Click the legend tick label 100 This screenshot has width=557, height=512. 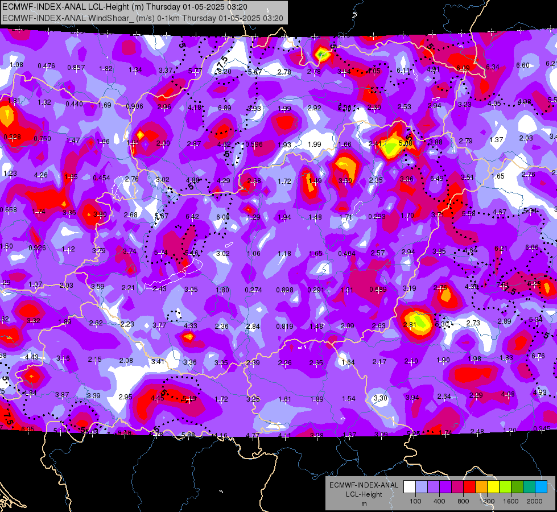coord(415,501)
